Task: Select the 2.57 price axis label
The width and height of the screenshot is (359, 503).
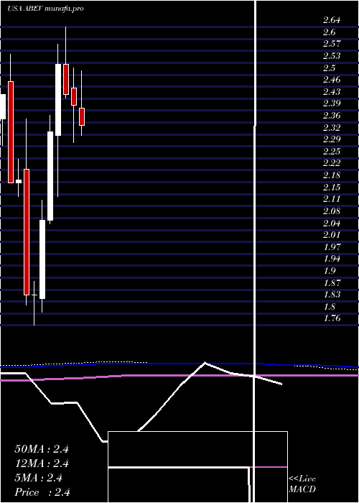Action: point(332,44)
